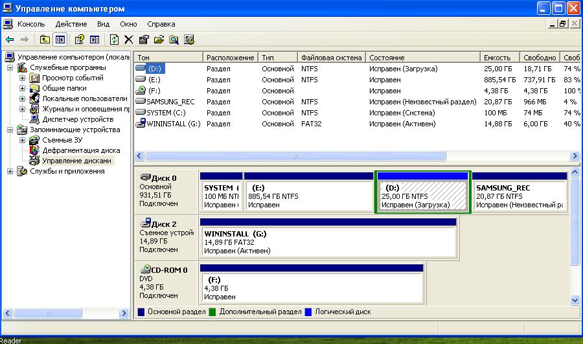
Task: Click the Open folder toolbar icon
Action: tap(159, 40)
